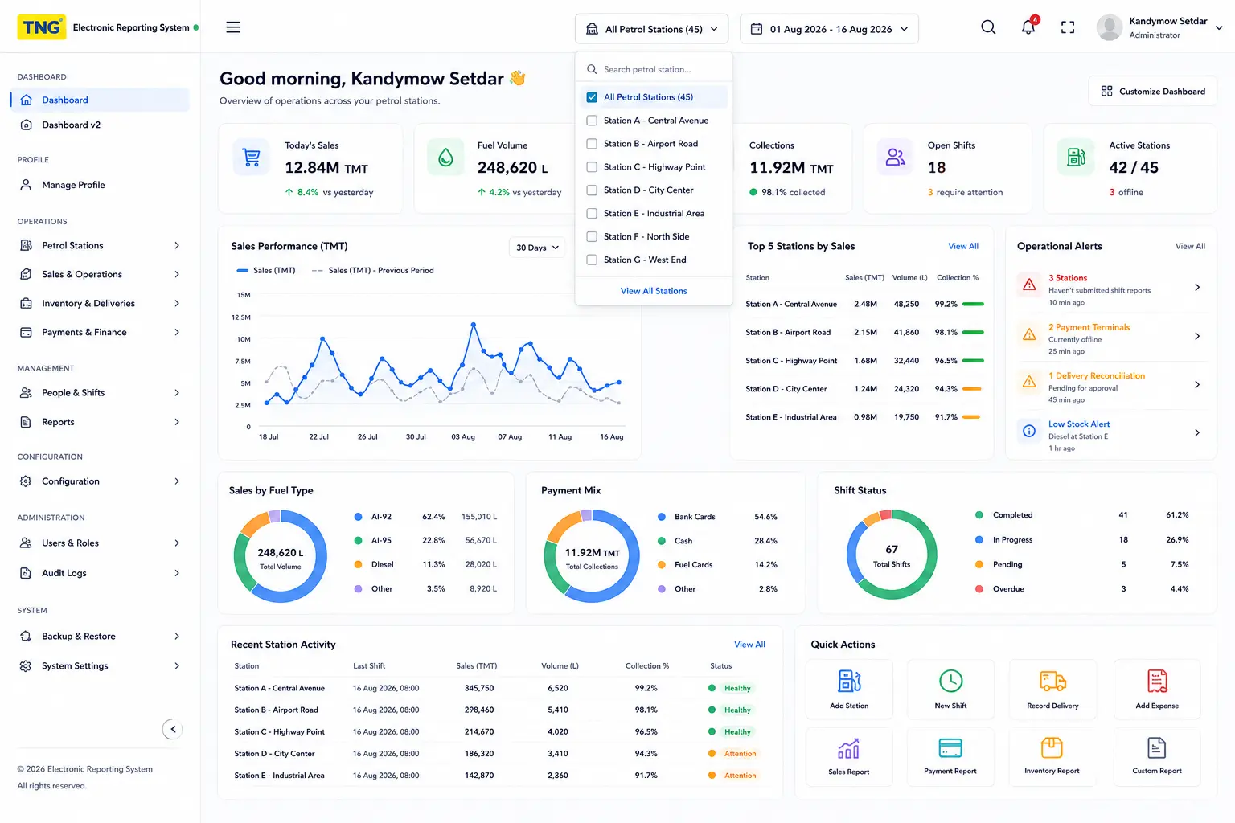Click the Delivery Reconciliation warning icon
The height and width of the screenshot is (823, 1235).
click(x=1029, y=383)
